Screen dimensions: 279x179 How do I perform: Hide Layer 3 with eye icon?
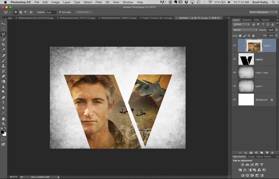point(234,46)
